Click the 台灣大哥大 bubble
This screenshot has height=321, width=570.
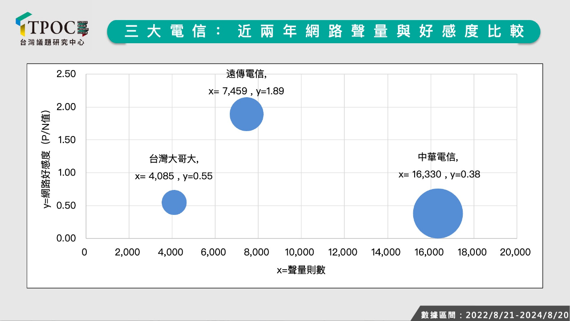pos(174,202)
